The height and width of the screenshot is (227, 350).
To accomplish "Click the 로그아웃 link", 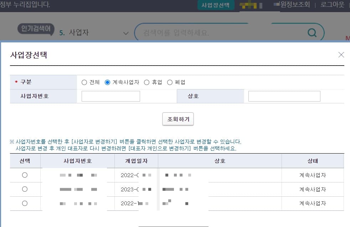I will (332, 5).
